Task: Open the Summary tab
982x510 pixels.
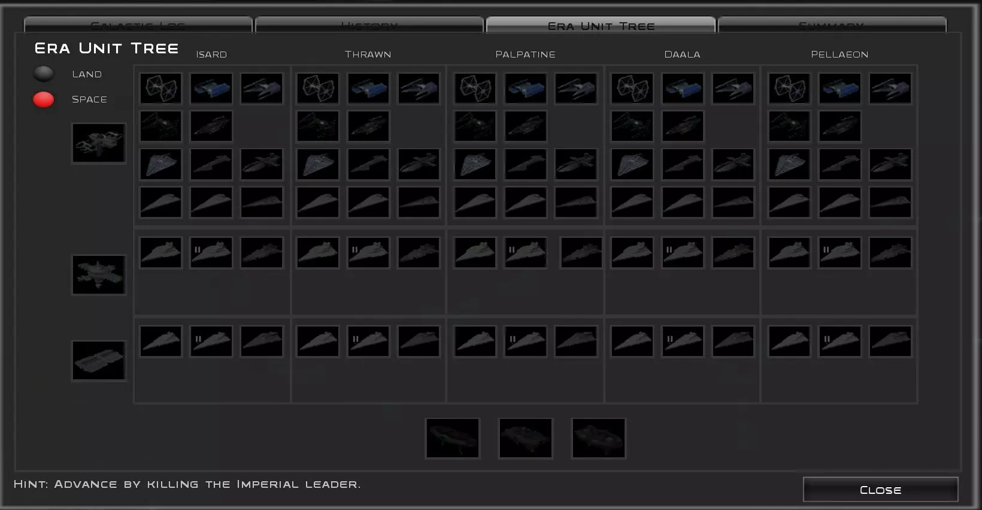Action: pyautogui.click(x=832, y=25)
